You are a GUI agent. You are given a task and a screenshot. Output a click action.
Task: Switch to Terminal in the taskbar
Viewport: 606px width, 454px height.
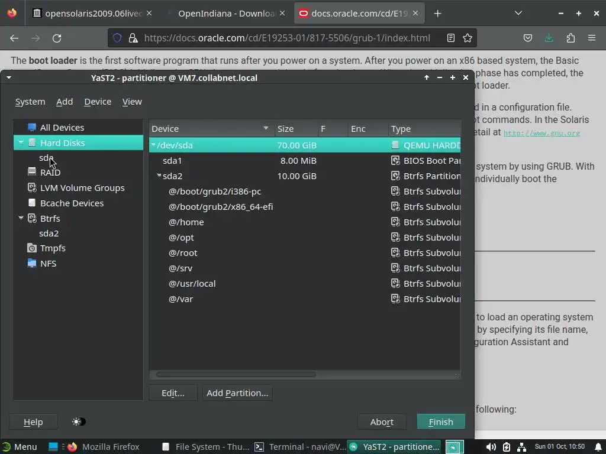(300, 447)
